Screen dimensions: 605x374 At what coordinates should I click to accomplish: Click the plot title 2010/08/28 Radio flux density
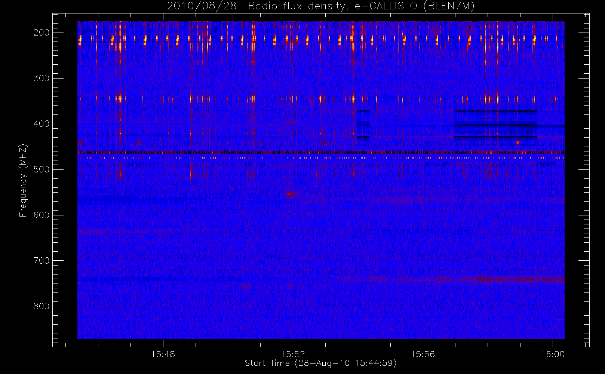[x=321, y=6]
